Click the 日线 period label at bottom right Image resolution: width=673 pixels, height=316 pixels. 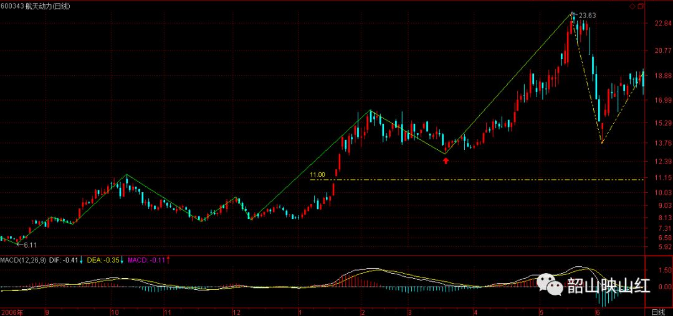click(x=658, y=312)
